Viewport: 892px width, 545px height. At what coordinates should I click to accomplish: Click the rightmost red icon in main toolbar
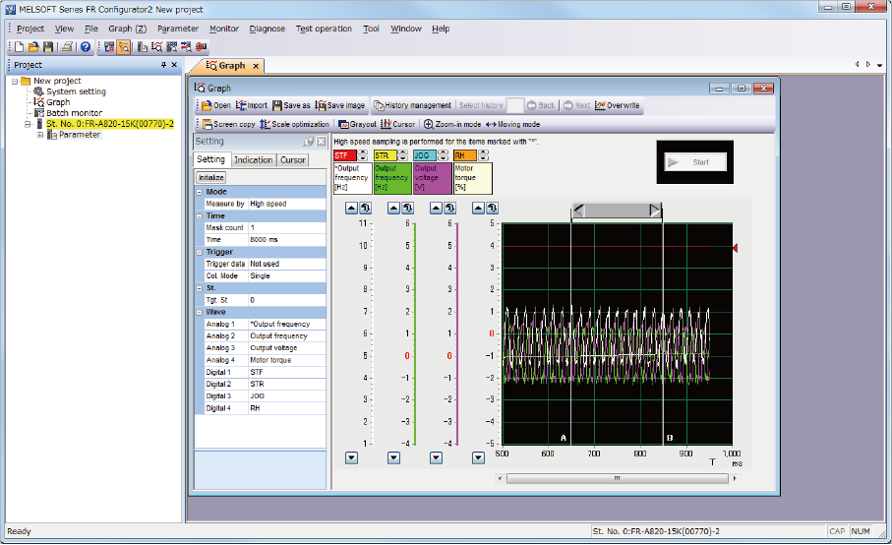coord(201,47)
